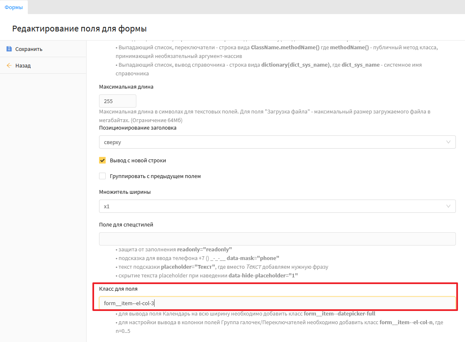This screenshot has height=342, width=465.
Task: Click the 'Максимальная длина' field label
Action: [x=126, y=87]
